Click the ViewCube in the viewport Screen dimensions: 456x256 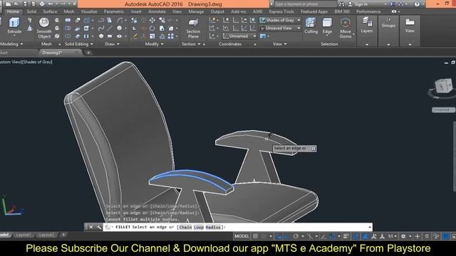pos(443,86)
